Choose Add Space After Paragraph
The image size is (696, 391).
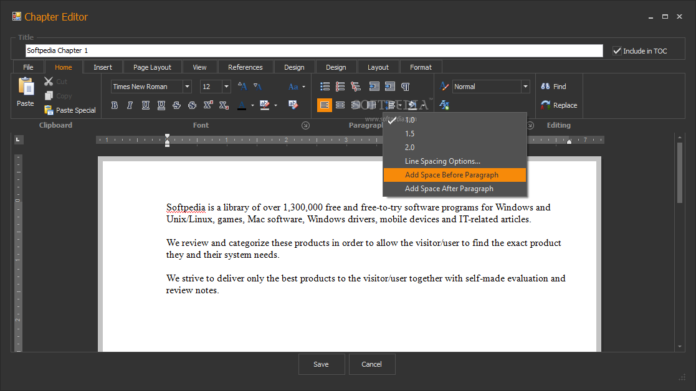pyautogui.click(x=454, y=189)
